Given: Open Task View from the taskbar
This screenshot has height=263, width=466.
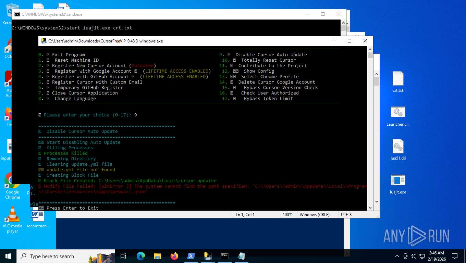Looking at the screenshot, I should (x=123, y=256).
